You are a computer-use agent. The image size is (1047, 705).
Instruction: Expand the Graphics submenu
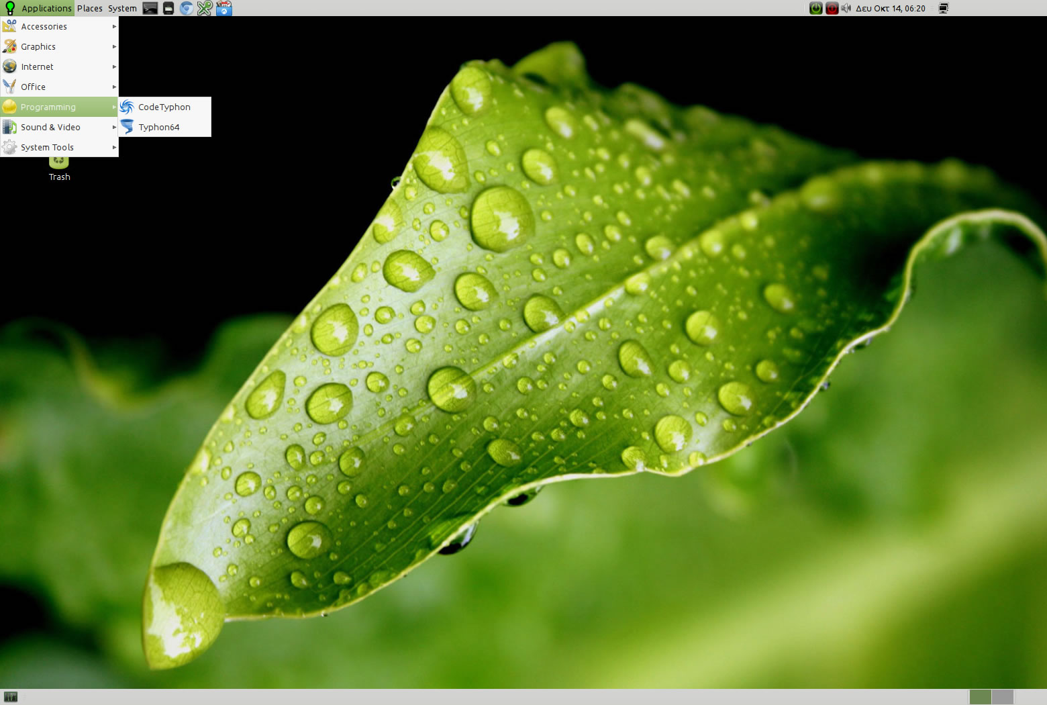coord(59,46)
